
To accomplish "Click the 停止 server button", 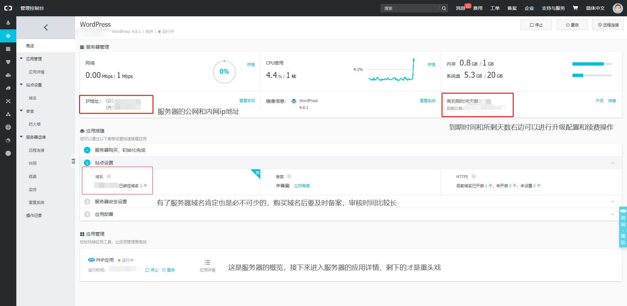I will click(x=536, y=25).
